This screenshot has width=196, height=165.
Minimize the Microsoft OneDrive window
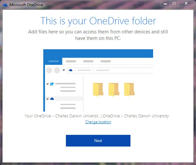click(165, 4)
